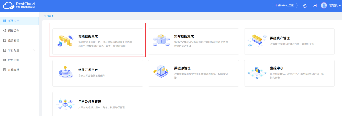The image size is (342, 116).
Task: Open the 数据源管理 title
Action: [x=182, y=68]
